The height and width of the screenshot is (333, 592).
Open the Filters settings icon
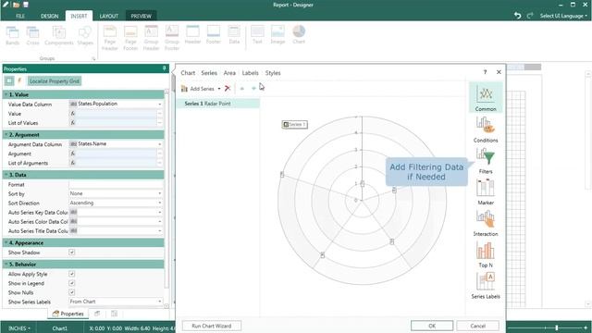486,161
